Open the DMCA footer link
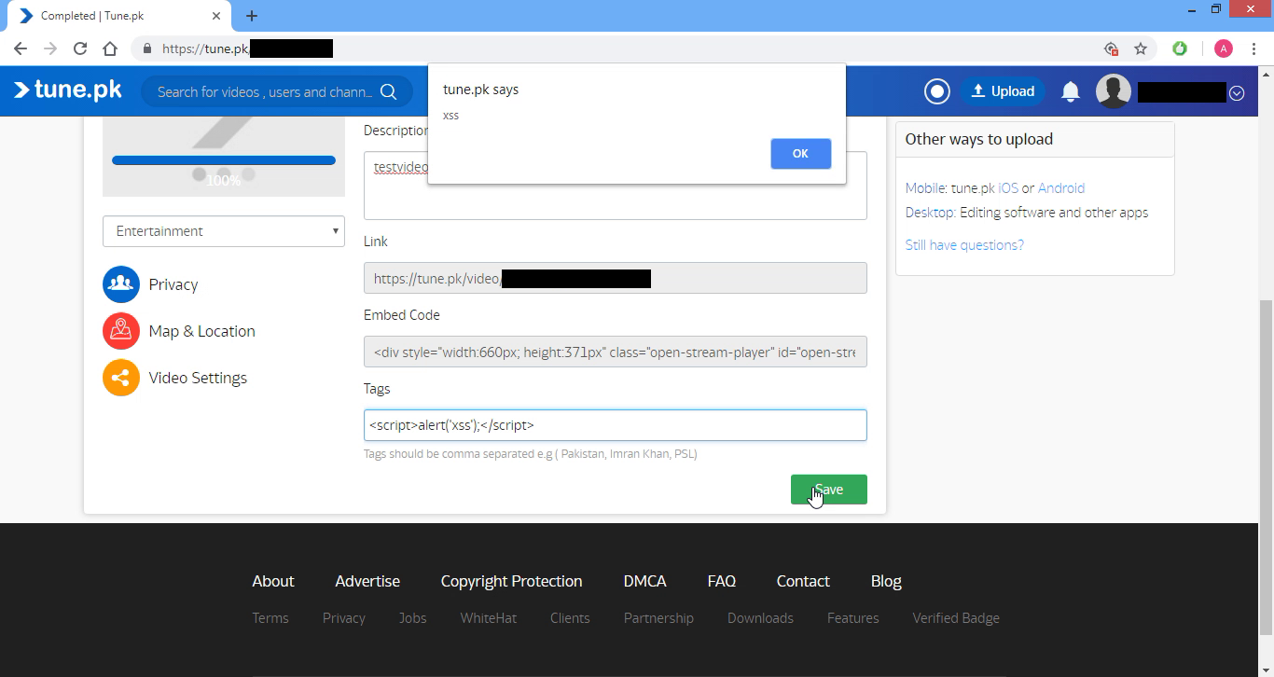 [645, 581]
